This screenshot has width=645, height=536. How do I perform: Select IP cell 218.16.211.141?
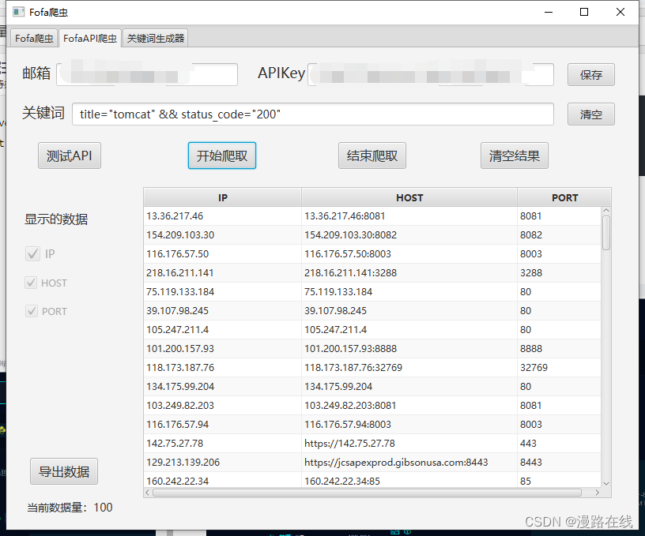point(223,272)
